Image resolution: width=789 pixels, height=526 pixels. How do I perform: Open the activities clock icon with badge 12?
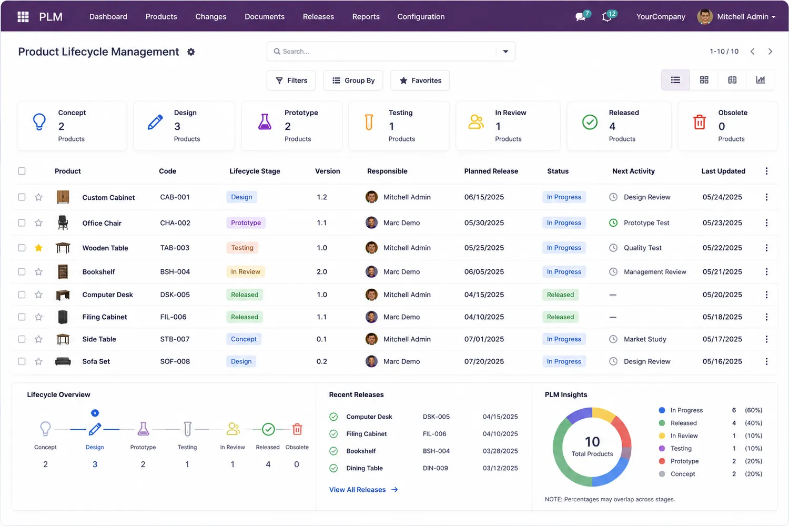(x=609, y=16)
